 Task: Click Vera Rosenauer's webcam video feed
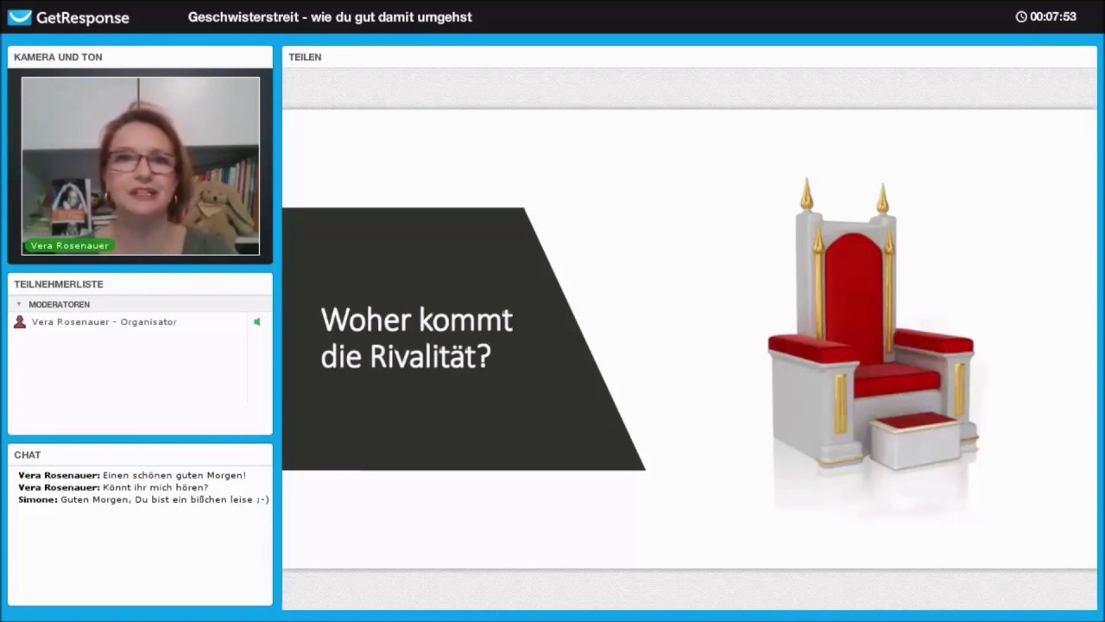coord(140,166)
